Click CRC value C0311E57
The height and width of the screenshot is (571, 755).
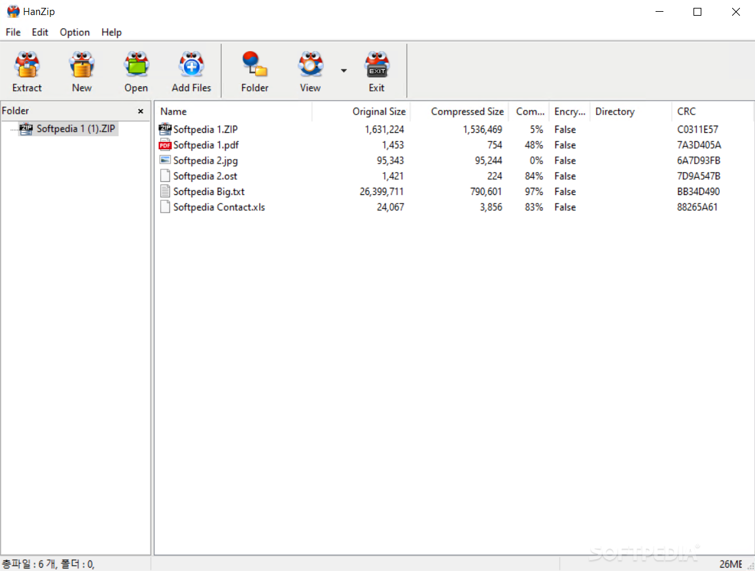pos(697,130)
